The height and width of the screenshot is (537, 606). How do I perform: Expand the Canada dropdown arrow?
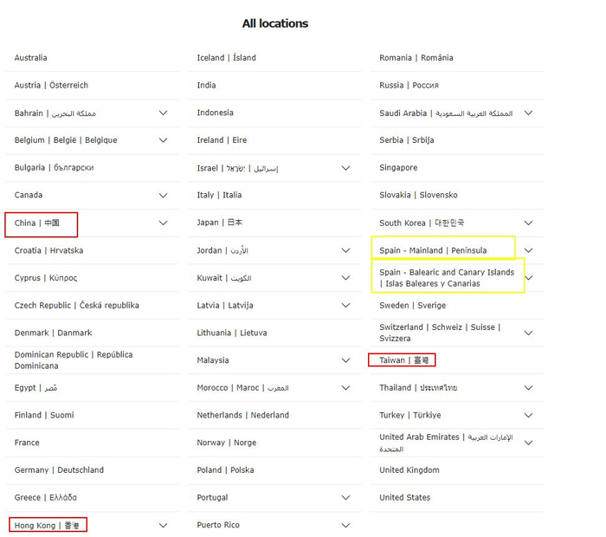pos(163,196)
